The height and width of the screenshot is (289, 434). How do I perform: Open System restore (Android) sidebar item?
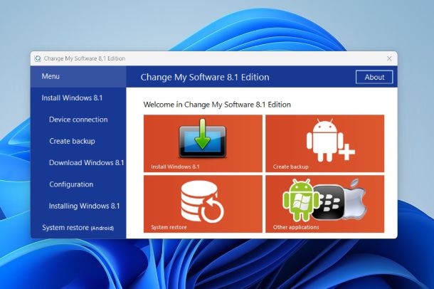[78, 228]
